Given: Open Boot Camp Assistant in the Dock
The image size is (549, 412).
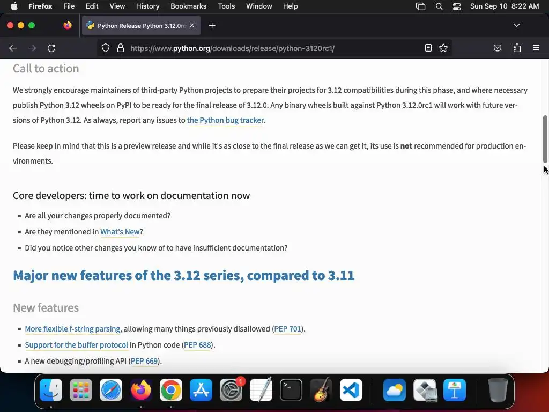Looking at the screenshot, I should [425, 390].
